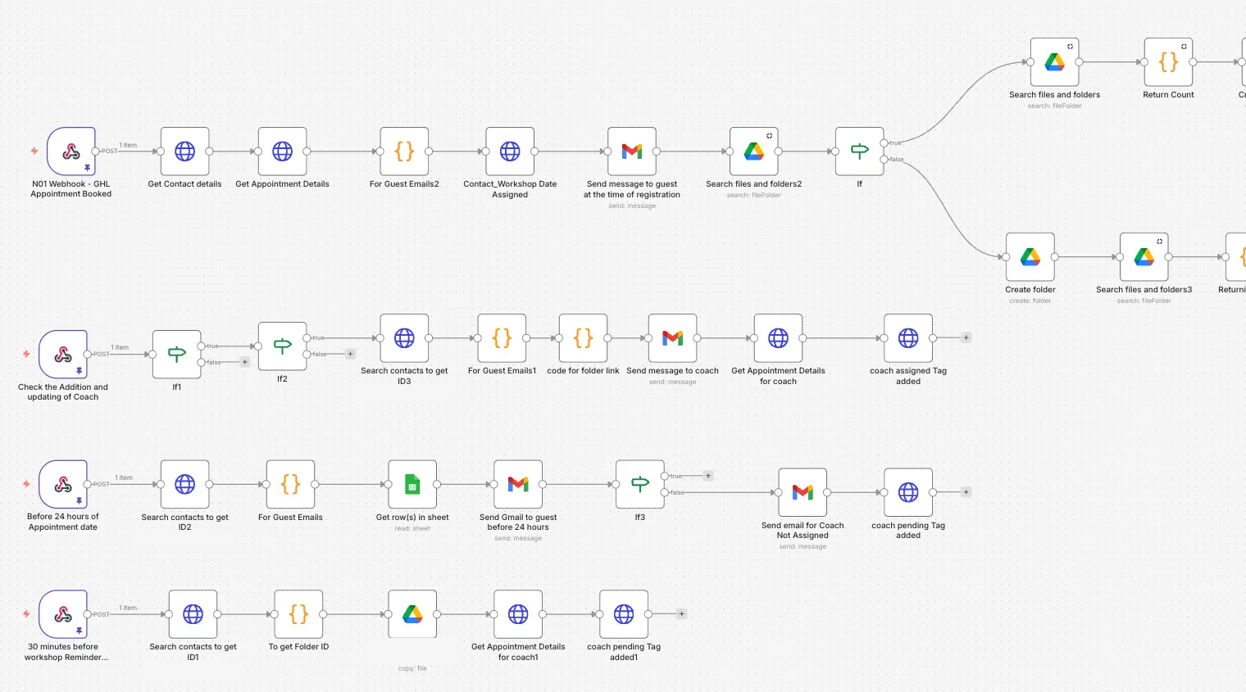
Task: Click trigger bolt beside Check the Addition webhook
Action: (26, 354)
